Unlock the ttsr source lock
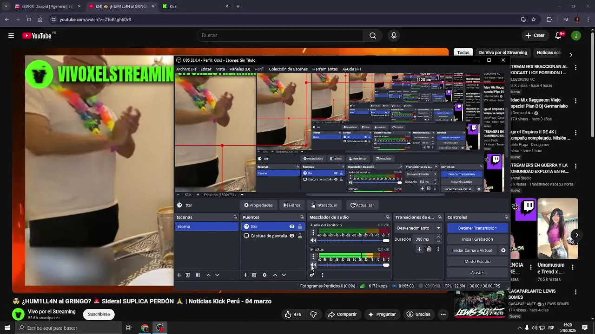Screen dimensions: 595x334 tap(300, 226)
